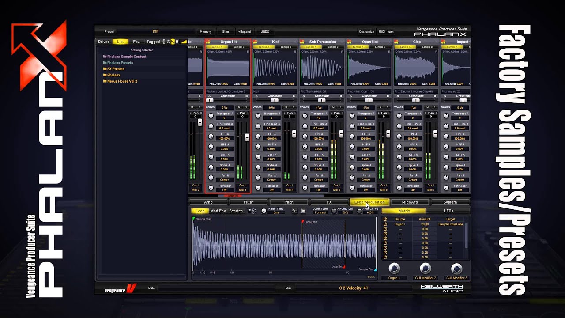Click the collapse arrows icon beside Tagged

(164, 42)
